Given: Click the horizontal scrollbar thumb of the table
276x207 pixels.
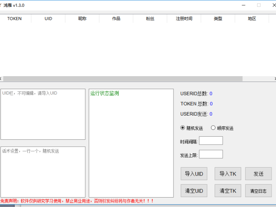Looking at the screenshot, I should pyautogui.click(x=123, y=79).
